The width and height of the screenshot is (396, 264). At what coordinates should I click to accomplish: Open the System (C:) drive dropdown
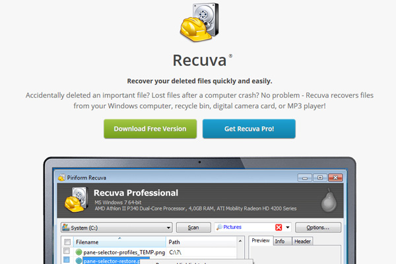(117, 228)
